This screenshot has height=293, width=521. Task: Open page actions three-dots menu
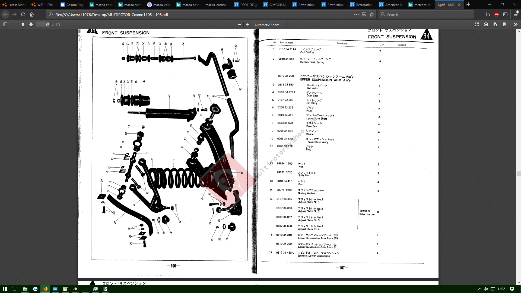pyautogui.click(x=356, y=15)
